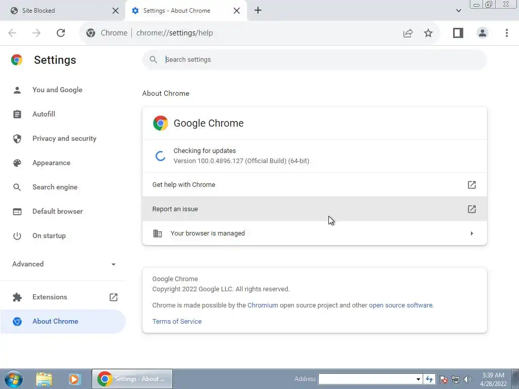Switch to the Site Blocked tab
Image resolution: width=519 pixels, height=389 pixels.
tap(63, 11)
